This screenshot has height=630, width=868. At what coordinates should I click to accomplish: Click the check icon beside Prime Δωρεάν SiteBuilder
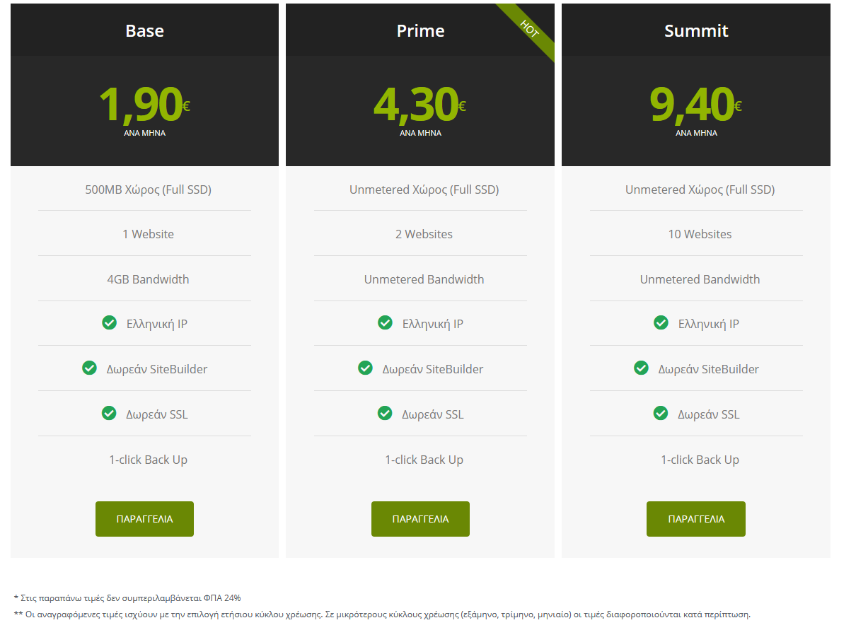click(365, 368)
